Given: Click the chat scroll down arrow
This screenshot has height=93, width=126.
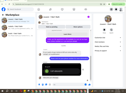Looking at the screenshot, I should coord(91,81).
